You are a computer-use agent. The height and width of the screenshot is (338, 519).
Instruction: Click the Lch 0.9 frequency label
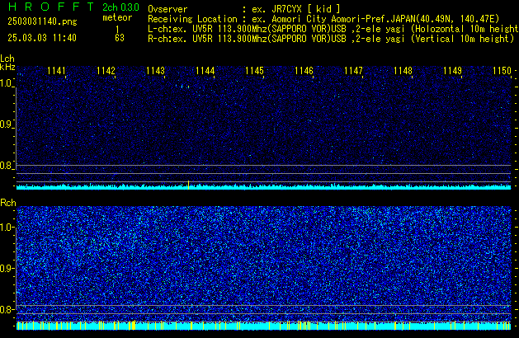pyautogui.click(x=7, y=124)
